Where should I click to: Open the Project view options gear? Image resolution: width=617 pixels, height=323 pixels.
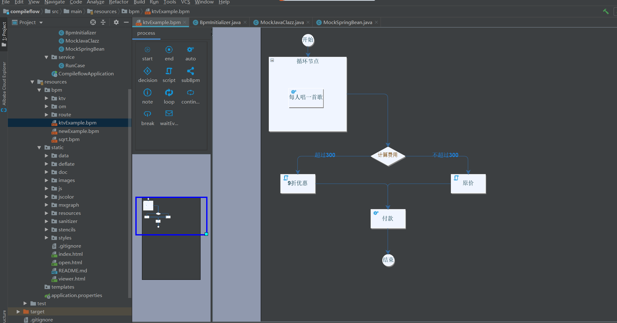116,22
